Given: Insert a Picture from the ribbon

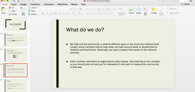Looking at the screenshot, I should [x=131, y=9].
